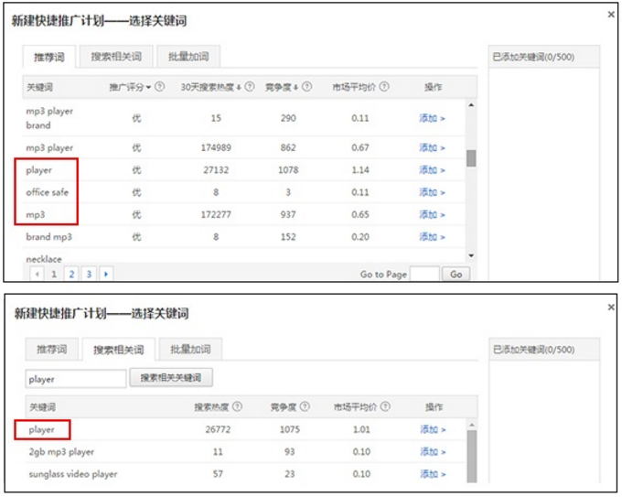622x497 pixels.
Task: Click help icon beside 市场平均价 in upper dialog
Action: [384, 87]
